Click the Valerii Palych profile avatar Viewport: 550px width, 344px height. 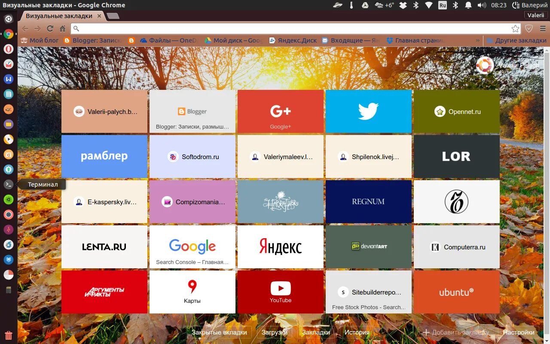point(485,65)
